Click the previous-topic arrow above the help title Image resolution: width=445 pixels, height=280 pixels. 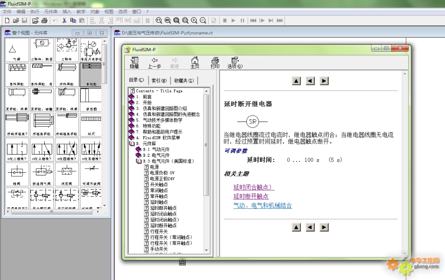(x=310, y=81)
